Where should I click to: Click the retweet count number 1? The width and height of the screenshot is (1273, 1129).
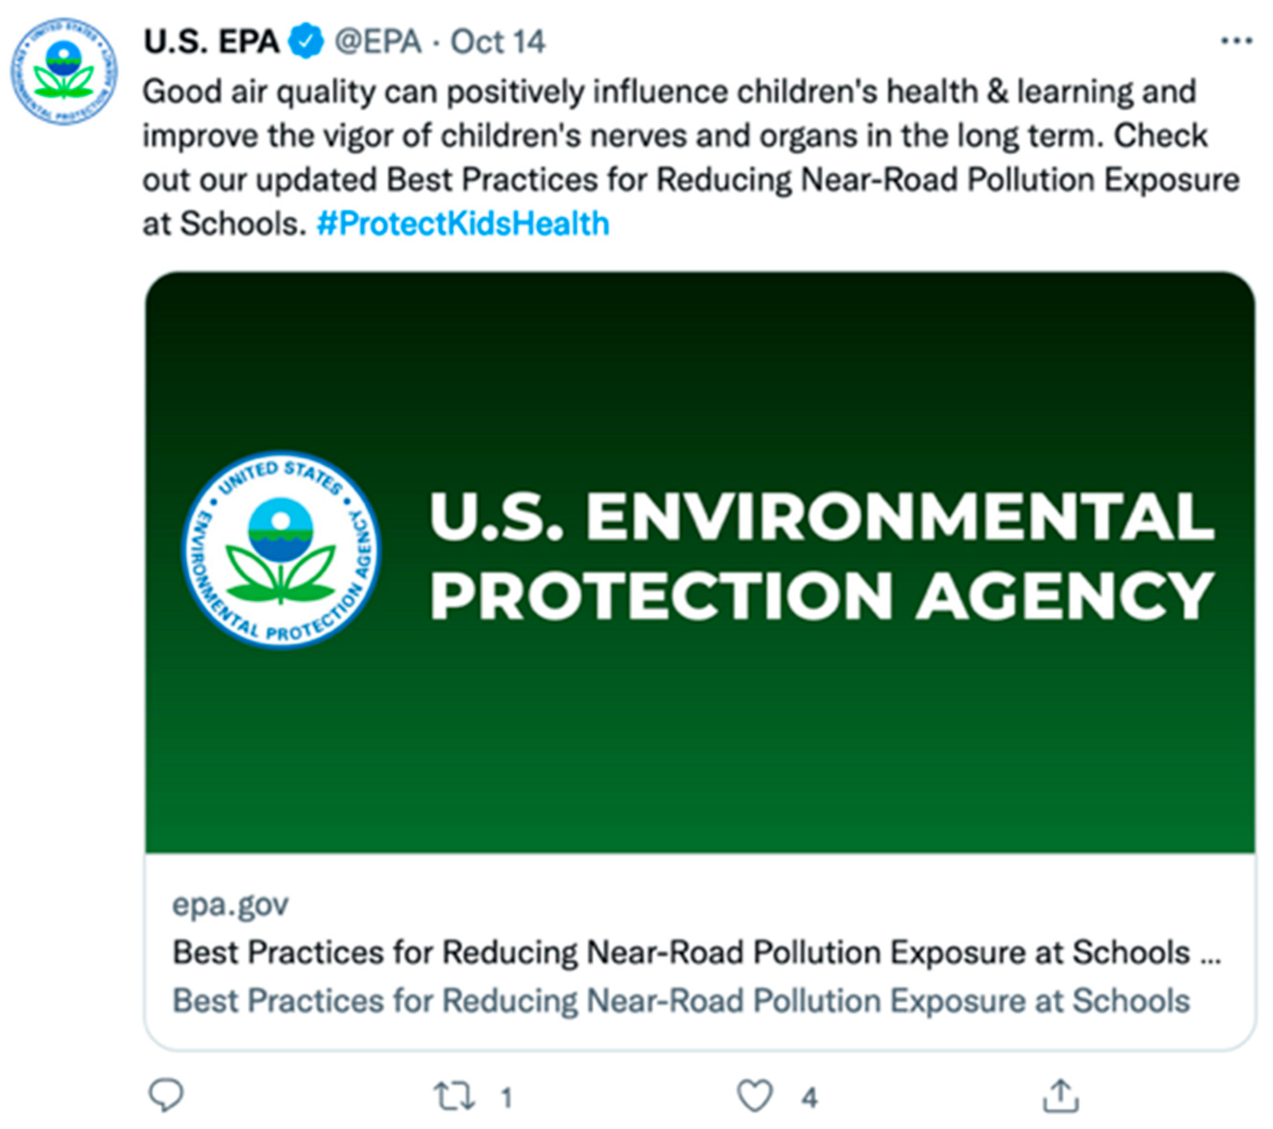coord(506,1097)
